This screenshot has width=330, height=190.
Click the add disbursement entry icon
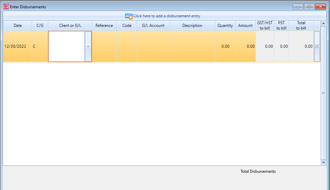click(x=129, y=16)
